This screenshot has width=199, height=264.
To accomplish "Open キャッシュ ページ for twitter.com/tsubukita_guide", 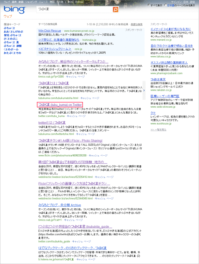I will pyautogui.click(x=82, y=241).
